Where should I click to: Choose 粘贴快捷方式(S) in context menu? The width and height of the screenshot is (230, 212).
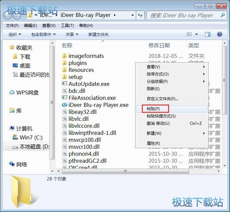click(x=172, y=116)
